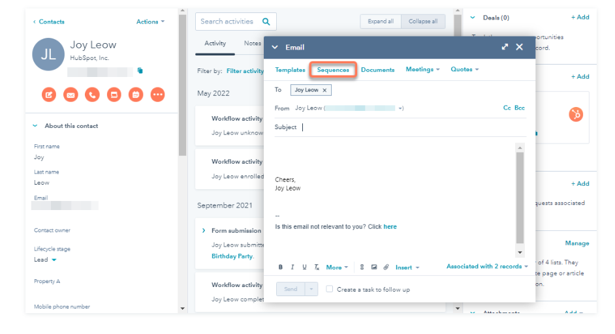
Task: Insert an image into the email
Action: (x=374, y=267)
